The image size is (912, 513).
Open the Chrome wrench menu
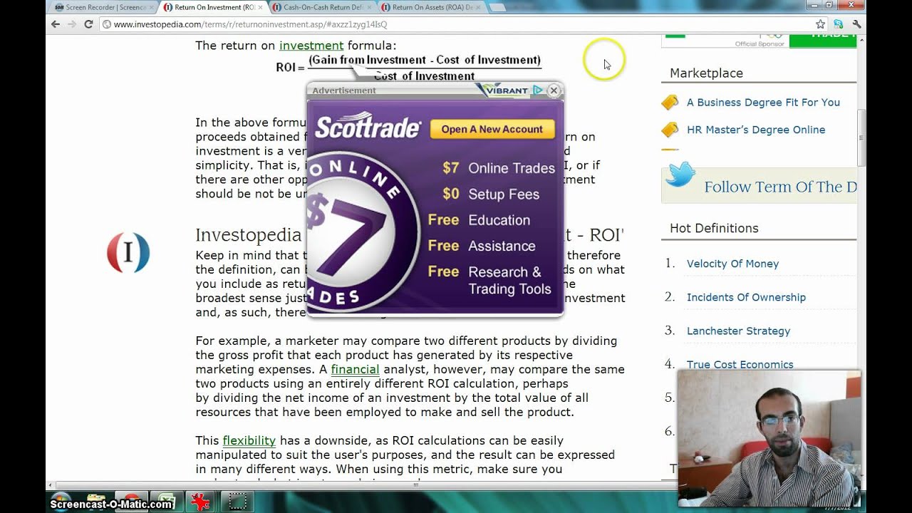pos(856,24)
